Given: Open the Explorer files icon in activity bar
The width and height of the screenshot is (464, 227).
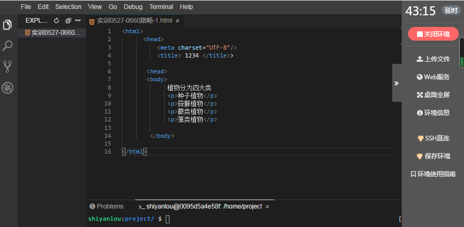Looking at the screenshot, I should coord(7,25).
